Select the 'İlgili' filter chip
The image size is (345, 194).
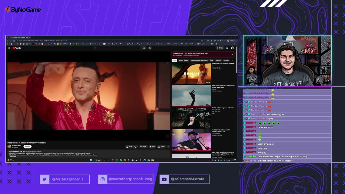[x=212, y=60]
